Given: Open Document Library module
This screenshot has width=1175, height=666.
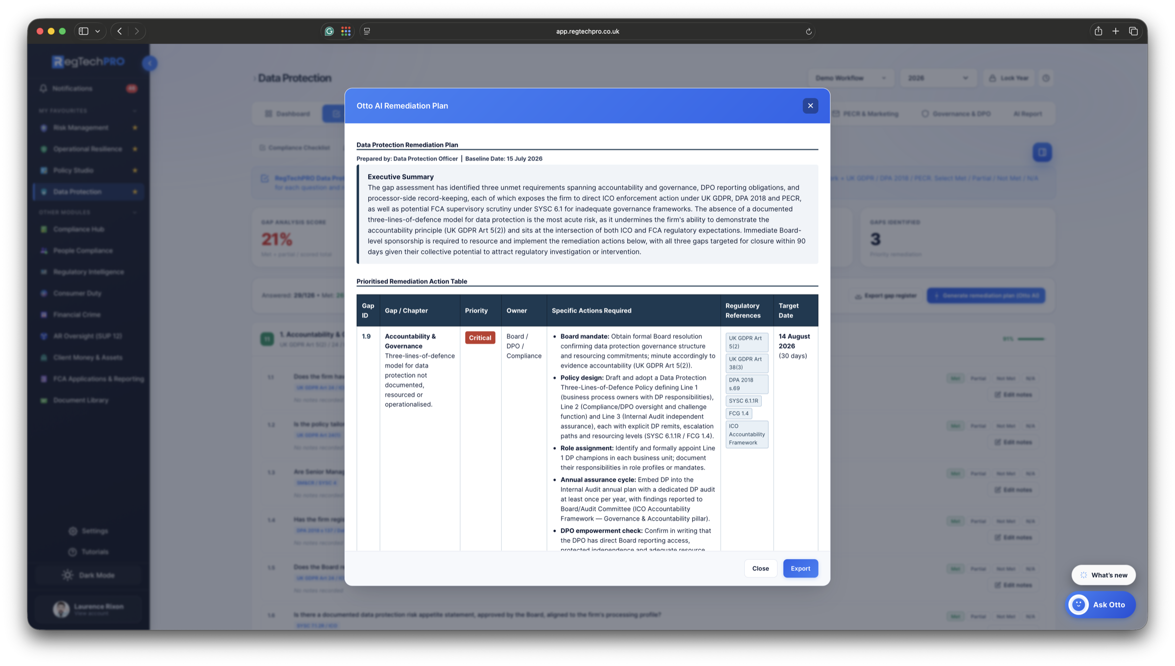Looking at the screenshot, I should [x=88, y=400].
